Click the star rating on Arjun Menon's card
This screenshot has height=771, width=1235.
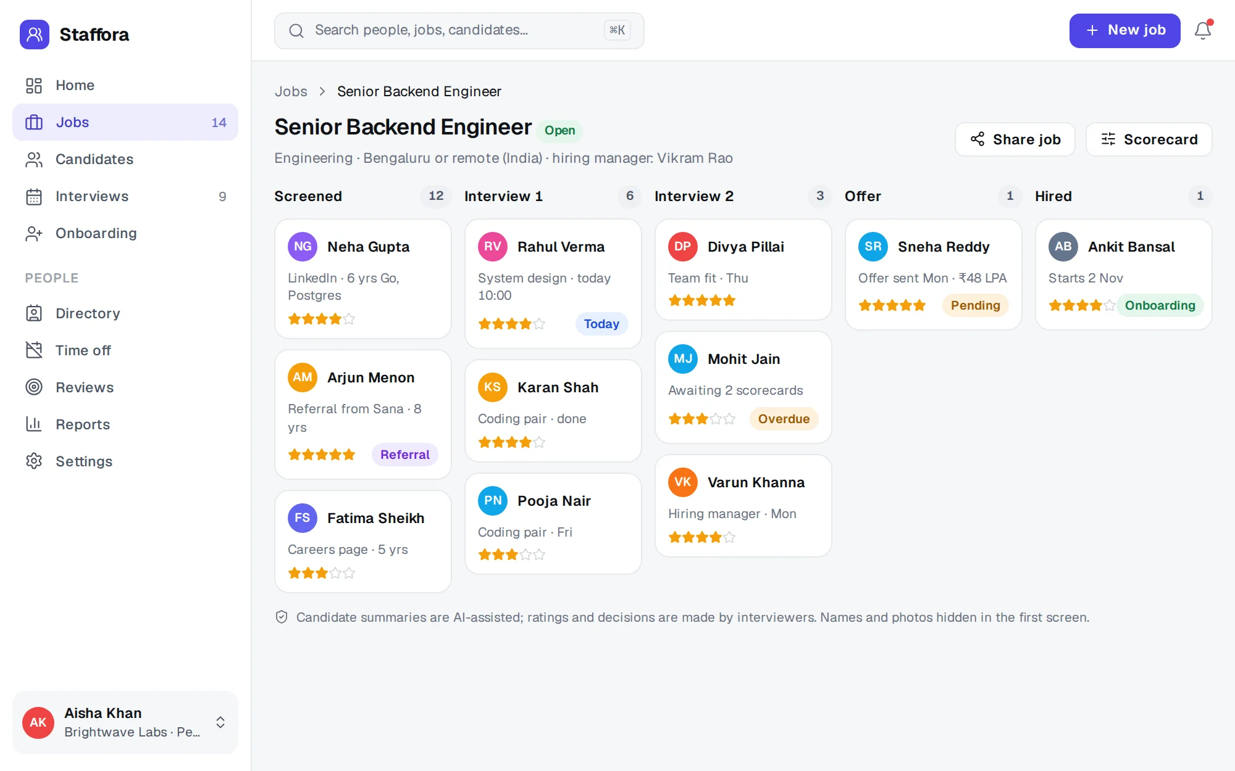pyautogui.click(x=322, y=455)
